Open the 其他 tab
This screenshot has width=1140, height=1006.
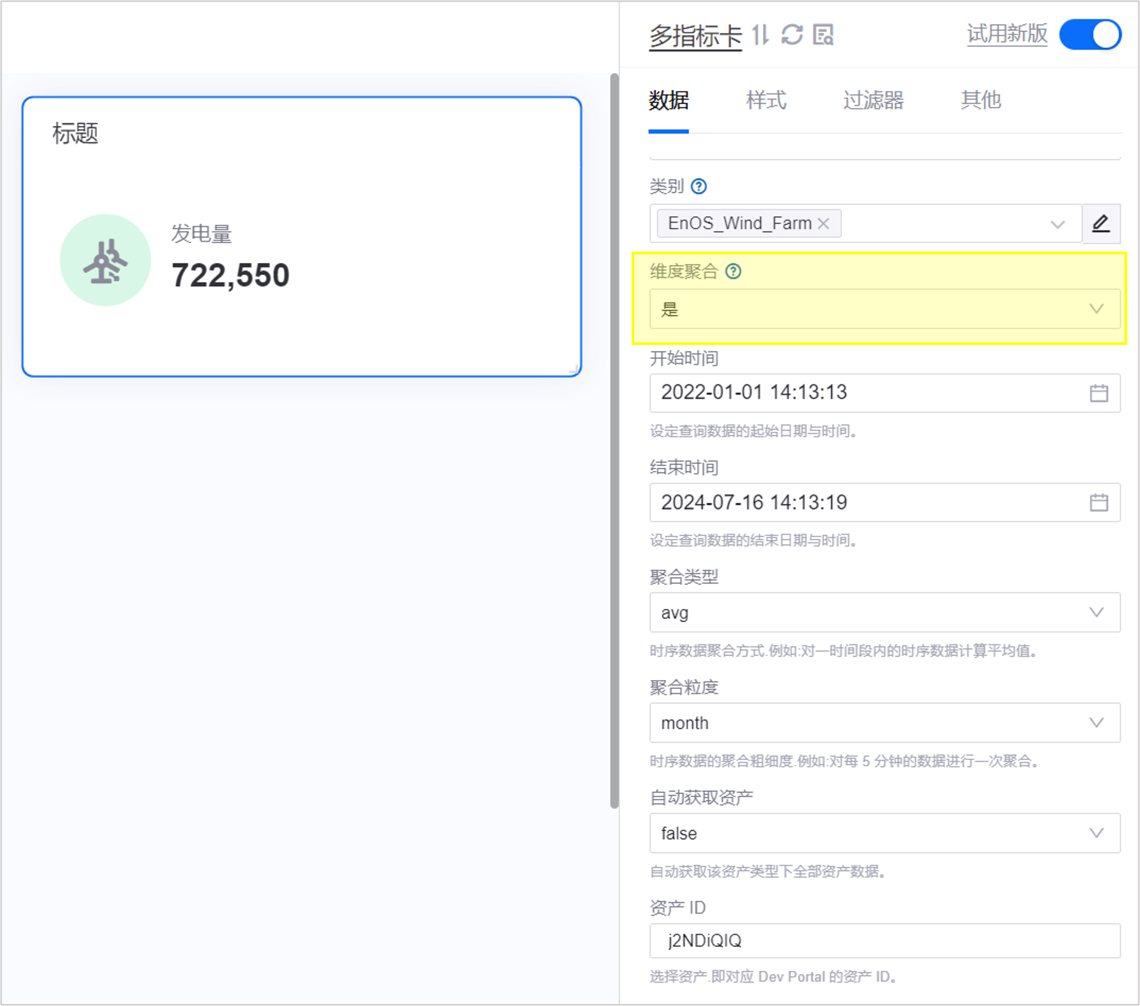click(x=981, y=101)
